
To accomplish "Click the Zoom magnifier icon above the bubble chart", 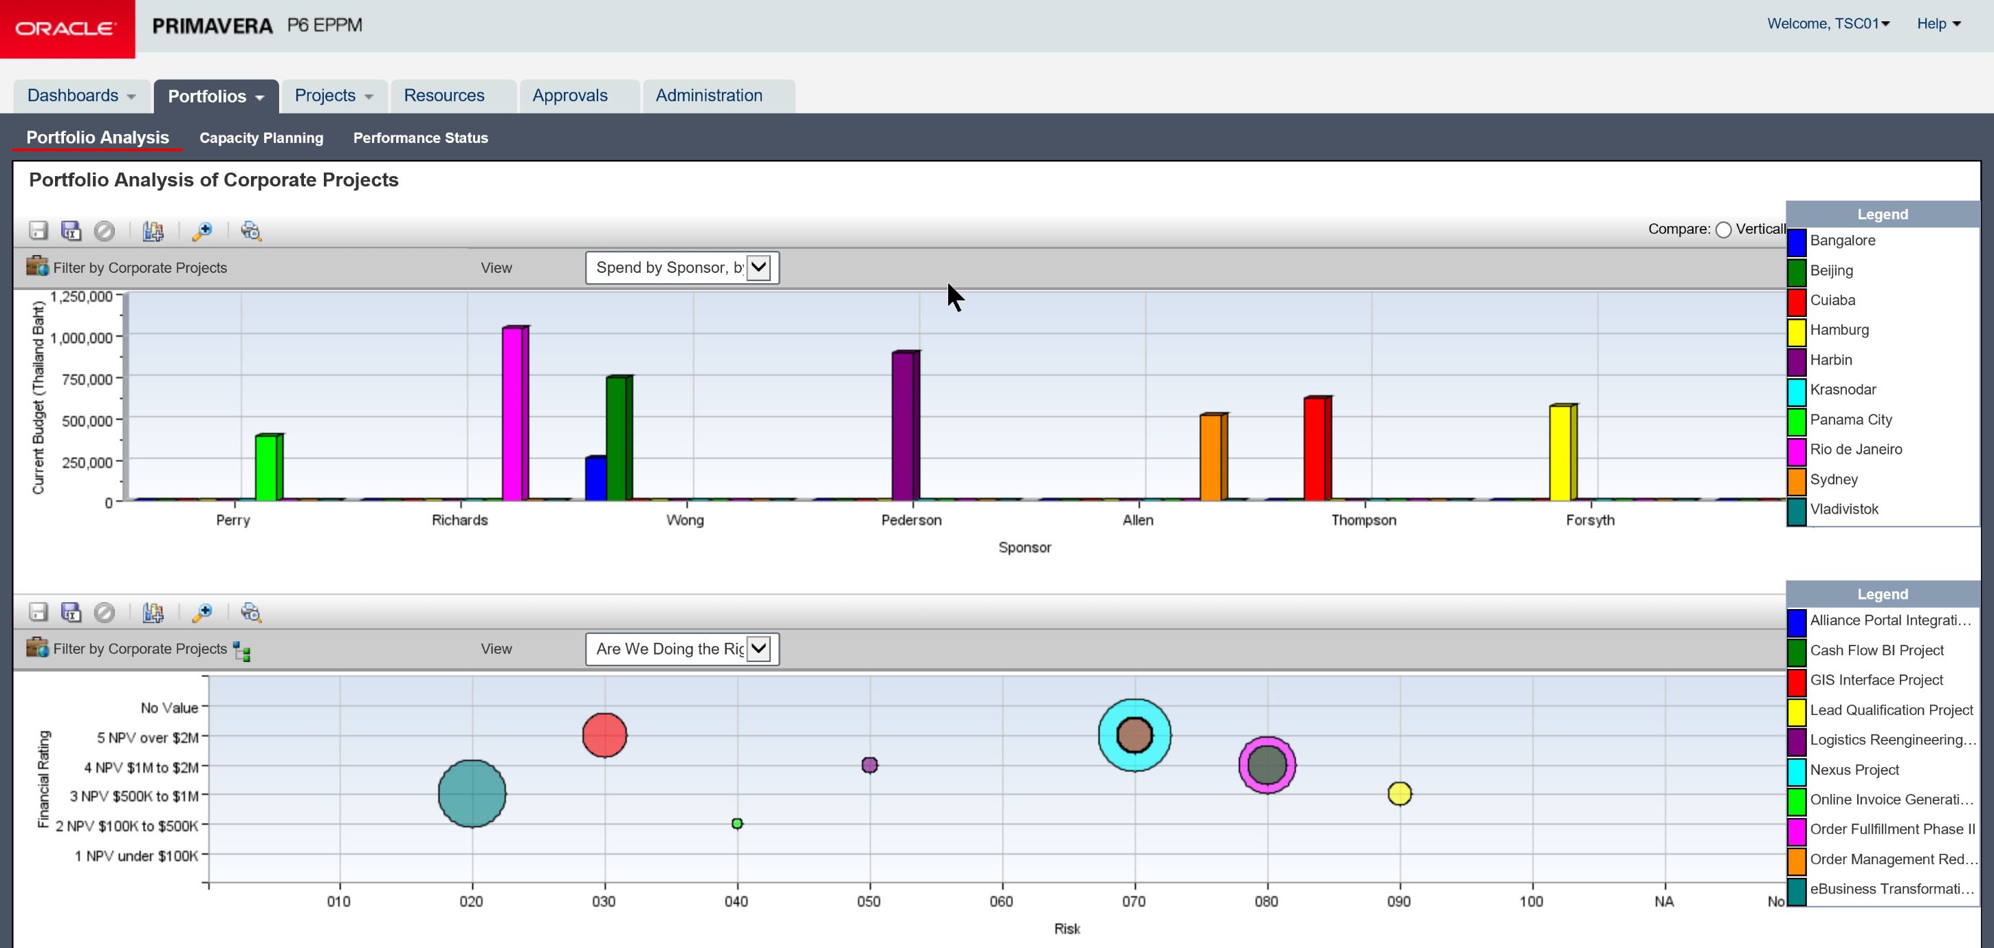I will (204, 612).
